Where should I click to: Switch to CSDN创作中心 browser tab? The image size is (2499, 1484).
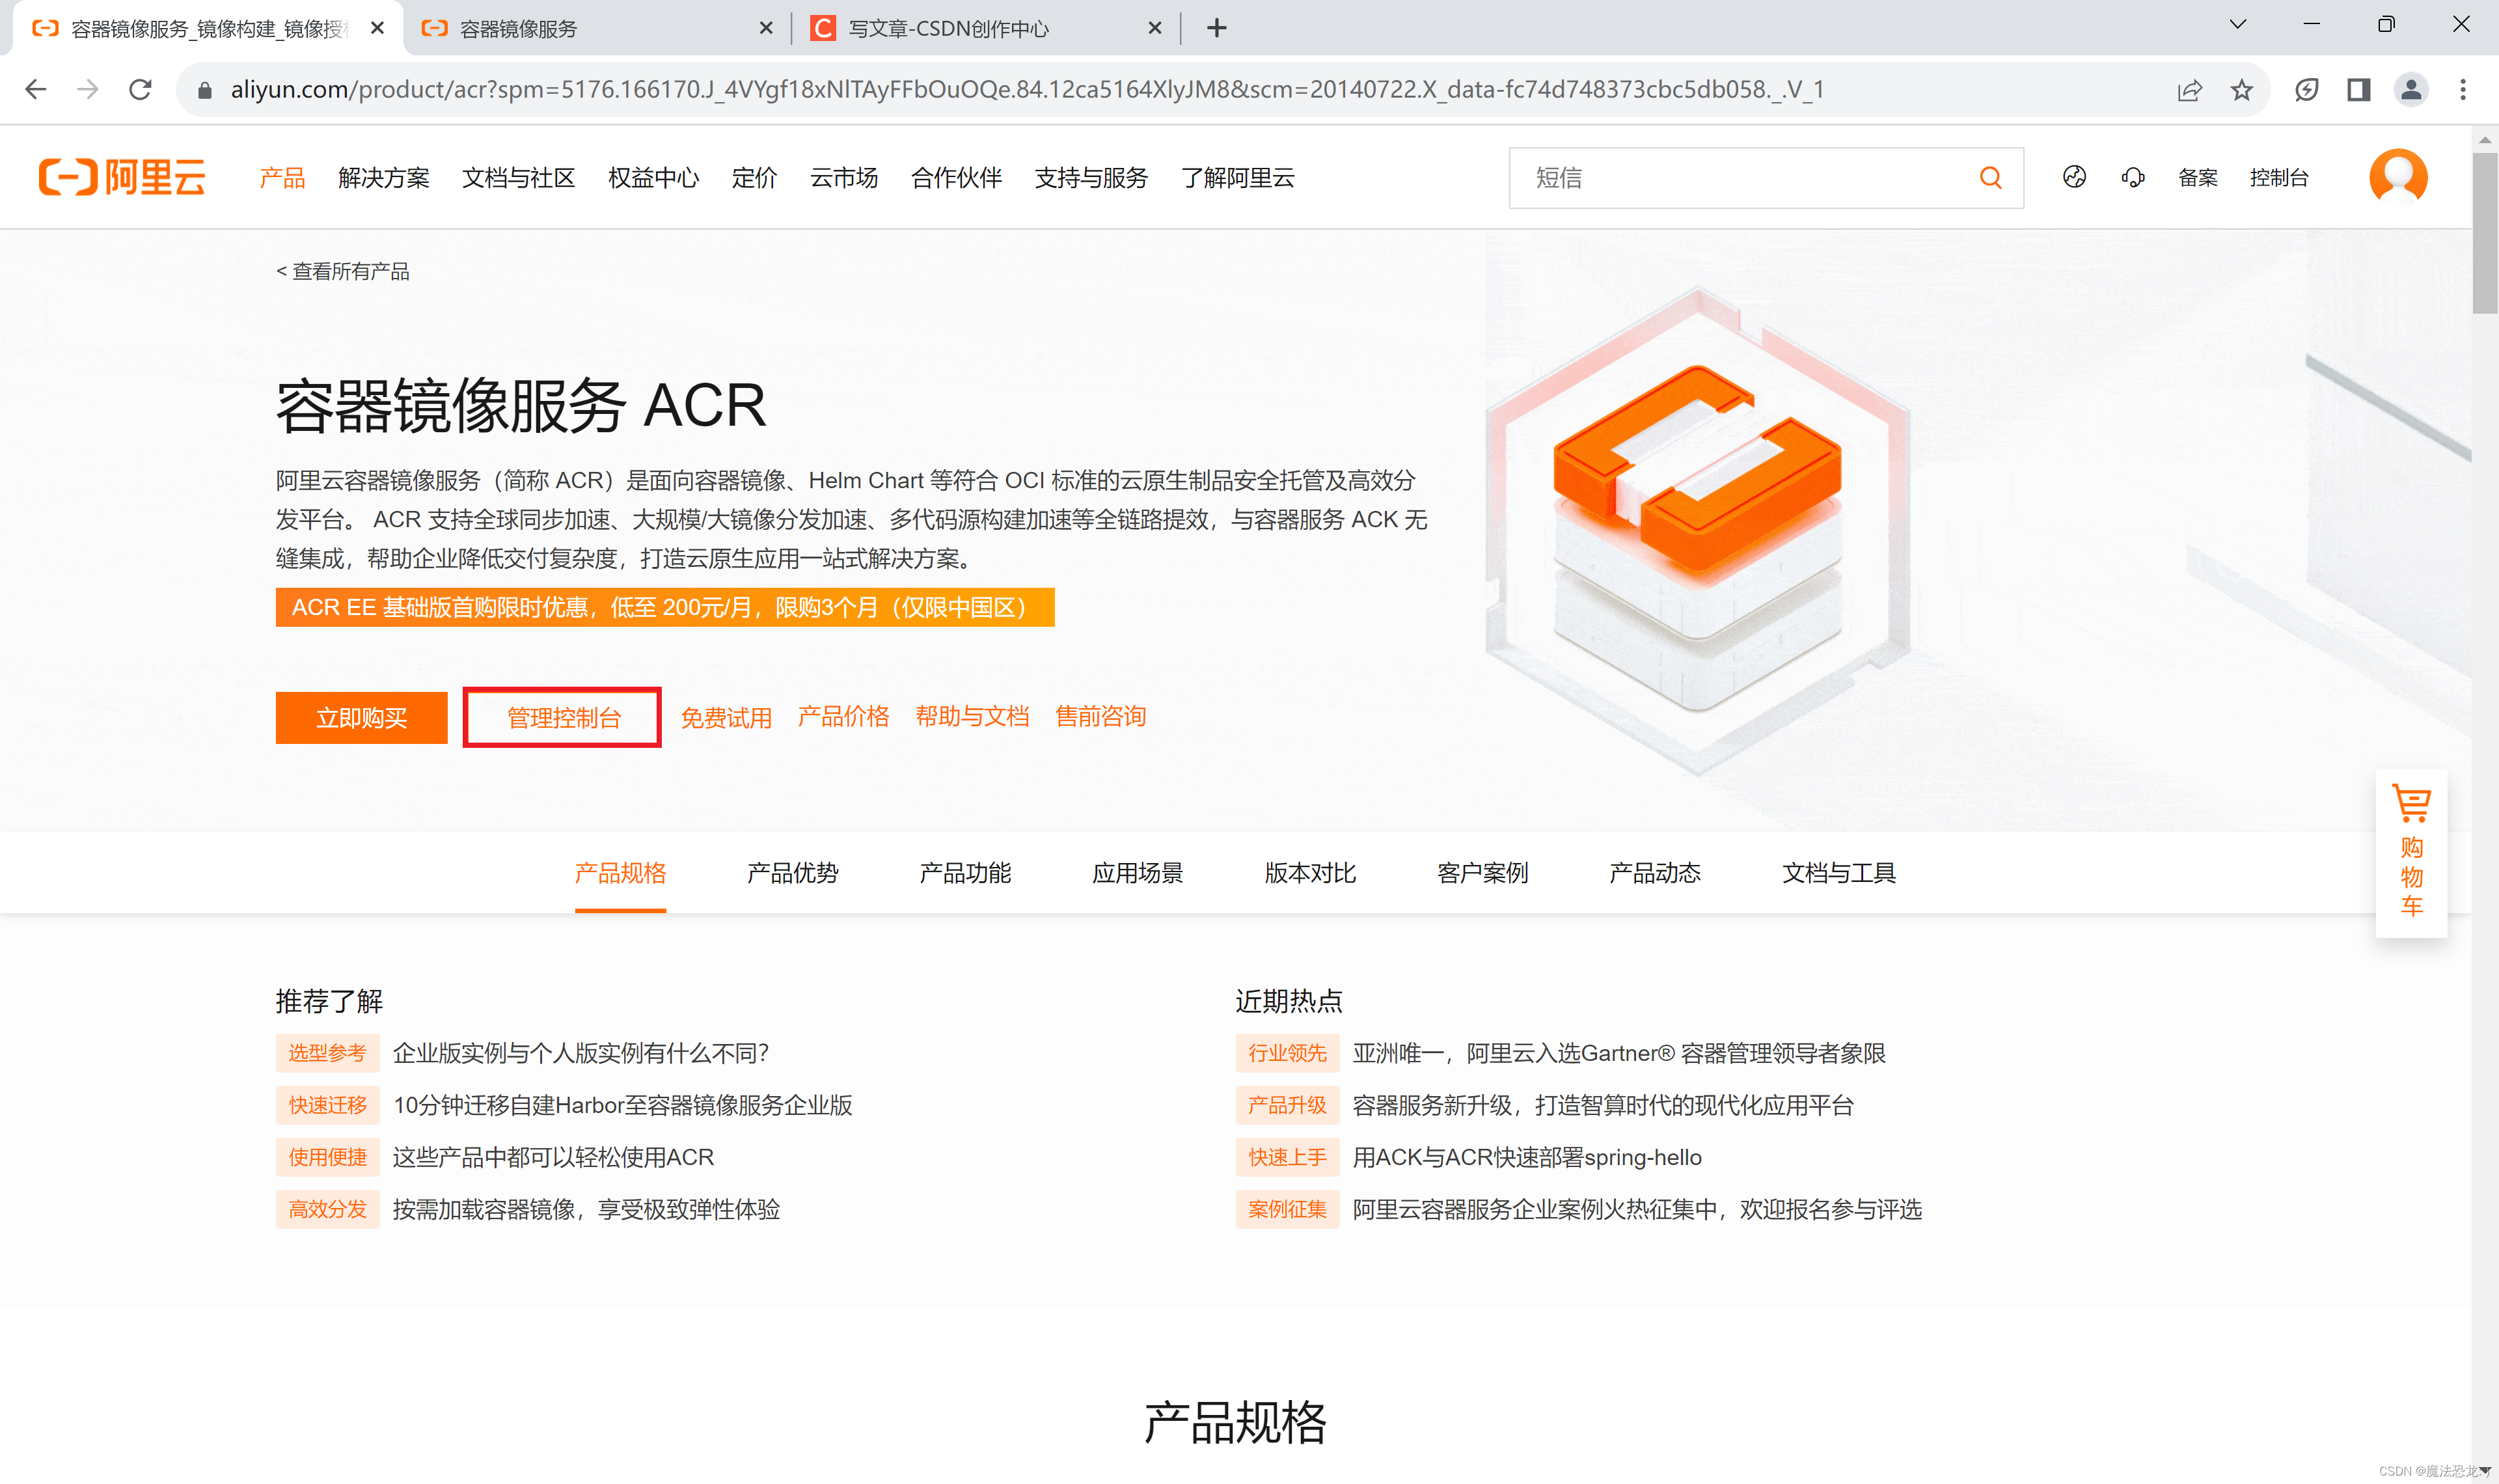pos(948,28)
